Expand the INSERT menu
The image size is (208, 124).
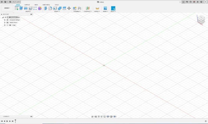click(x=105, y=11)
